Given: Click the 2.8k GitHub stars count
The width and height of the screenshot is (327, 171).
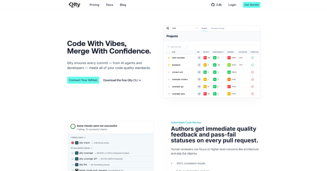Looking at the screenshot, I should point(219,5).
